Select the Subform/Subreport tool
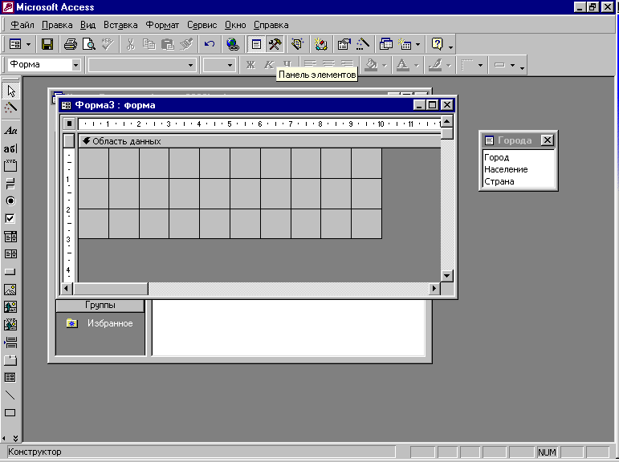619x462 pixels. click(10, 377)
